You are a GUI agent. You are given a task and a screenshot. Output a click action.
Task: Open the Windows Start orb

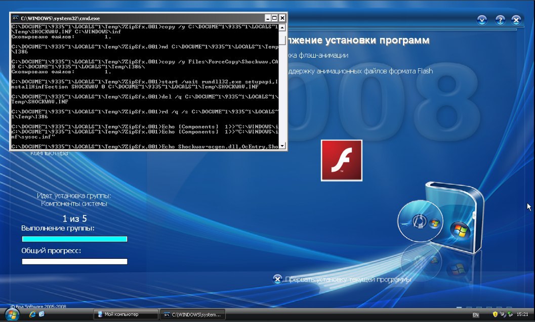[12, 314]
